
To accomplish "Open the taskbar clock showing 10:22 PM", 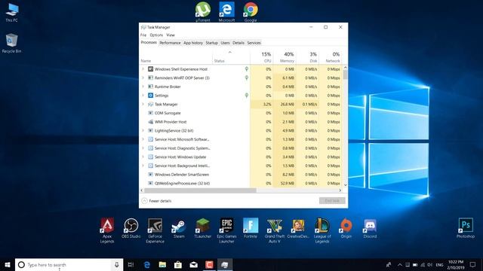I will click(x=456, y=264).
